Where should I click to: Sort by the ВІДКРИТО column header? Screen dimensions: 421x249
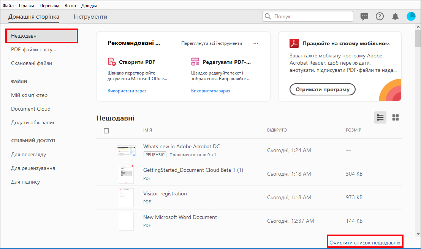click(x=277, y=130)
